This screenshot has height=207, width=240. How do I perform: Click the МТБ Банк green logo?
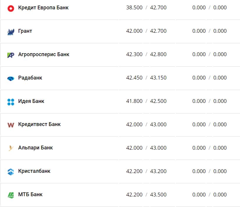11,195
